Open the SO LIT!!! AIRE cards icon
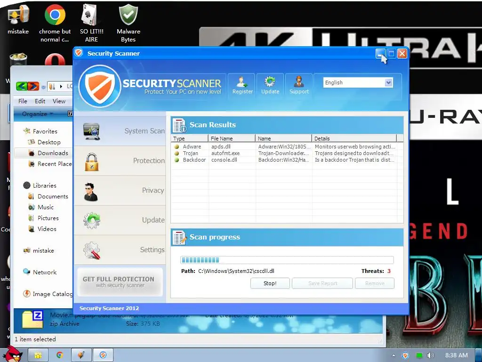The width and height of the screenshot is (482, 362). [x=91, y=23]
